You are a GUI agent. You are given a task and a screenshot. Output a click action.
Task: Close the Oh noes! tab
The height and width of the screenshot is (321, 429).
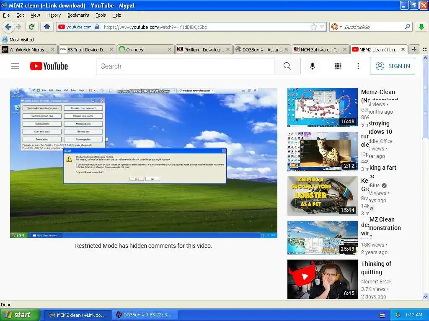169,49
